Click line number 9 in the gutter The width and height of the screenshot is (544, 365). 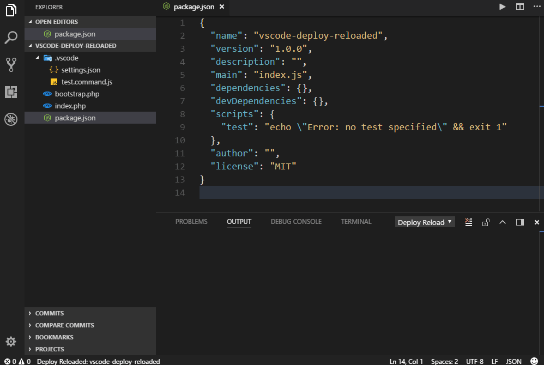tap(182, 127)
